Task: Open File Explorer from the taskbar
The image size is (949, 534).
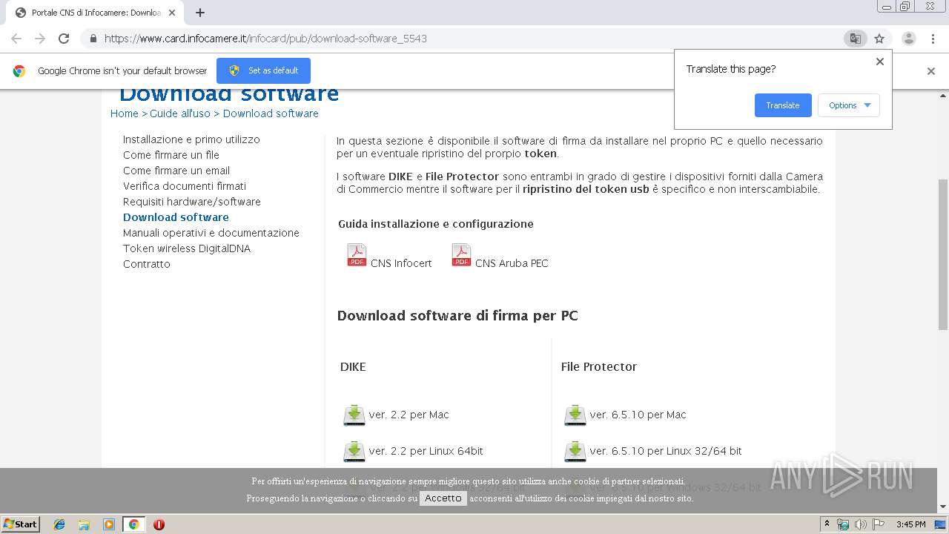Action: (x=84, y=524)
